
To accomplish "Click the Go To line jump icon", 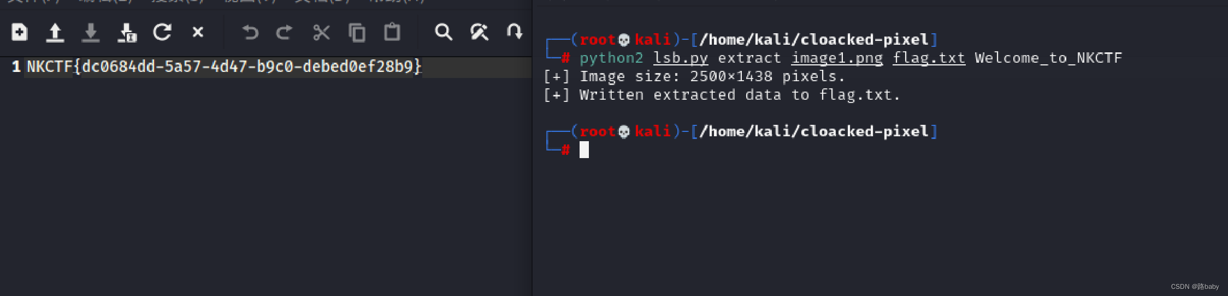I will click(x=514, y=32).
